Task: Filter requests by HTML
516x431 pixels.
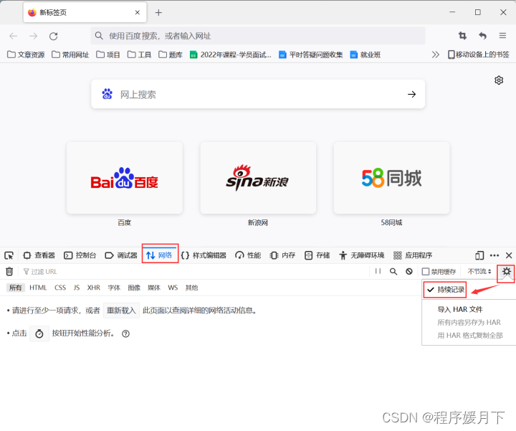Action: [x=38, y=288]
